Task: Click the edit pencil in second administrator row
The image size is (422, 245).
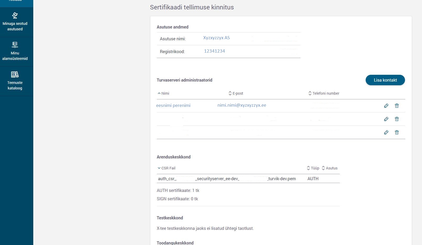Action: tap(386, 119)
